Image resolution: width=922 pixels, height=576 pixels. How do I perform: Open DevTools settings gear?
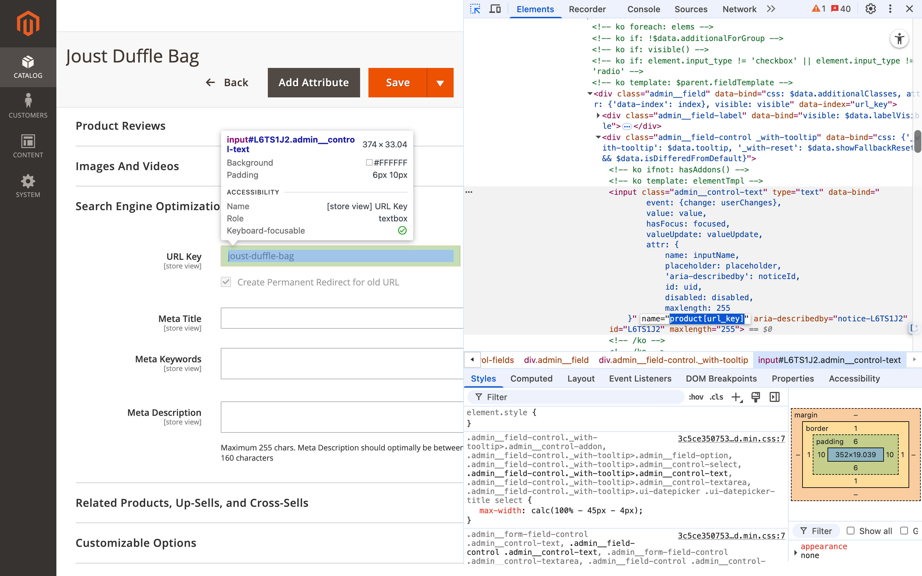pos(870,9)
